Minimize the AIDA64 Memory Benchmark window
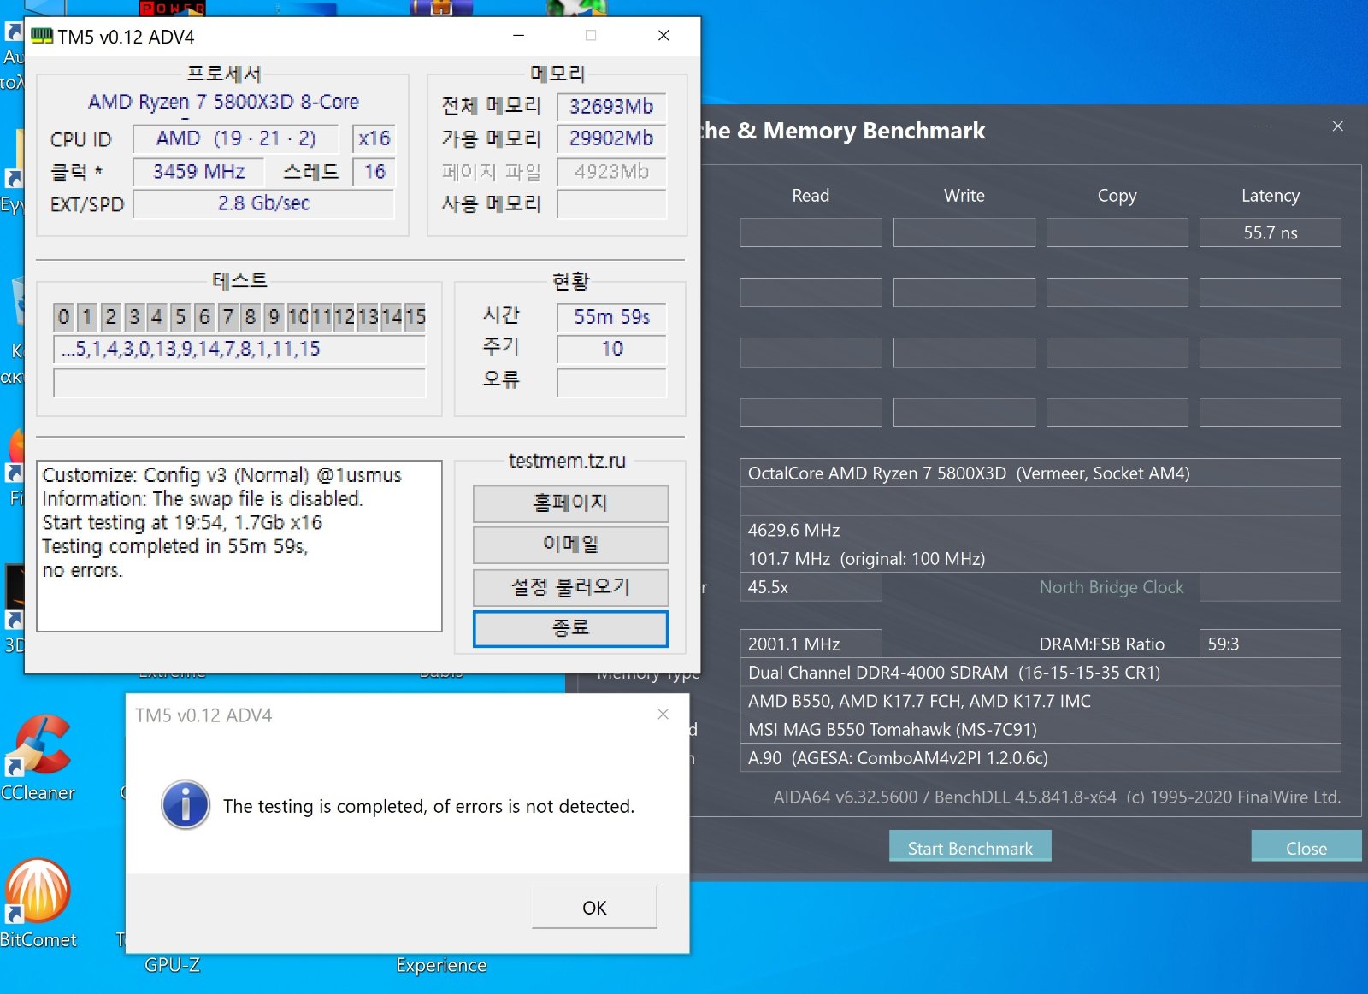The width and height of the screenshot is (1368, 994). [1262, 126]
